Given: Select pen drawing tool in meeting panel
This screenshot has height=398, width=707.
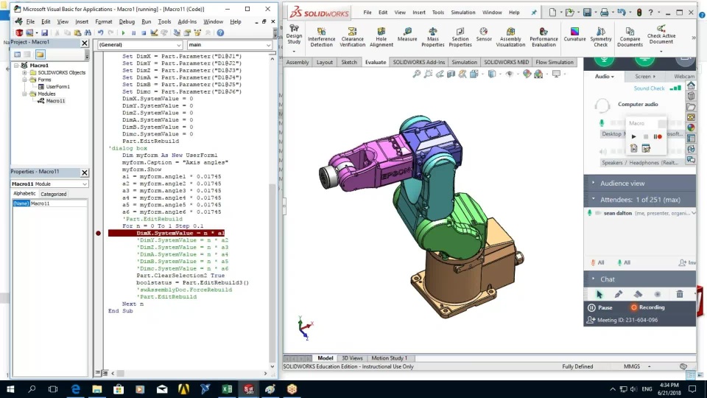Looking at the screenshot, I should pyautogui.click(x=618, y=294).
